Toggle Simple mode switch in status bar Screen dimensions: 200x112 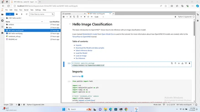[x=11, y=105]
